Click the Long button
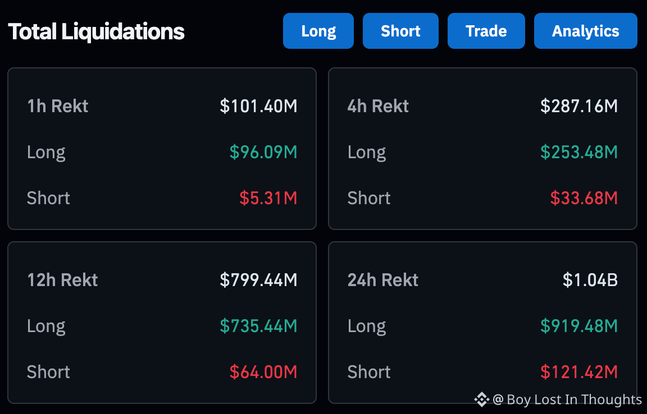Screen dimensions: 647x414 pyautogui.click(x=318, y=31)
